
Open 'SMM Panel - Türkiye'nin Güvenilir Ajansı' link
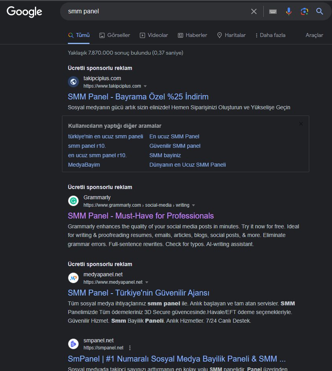coord(139,293)
